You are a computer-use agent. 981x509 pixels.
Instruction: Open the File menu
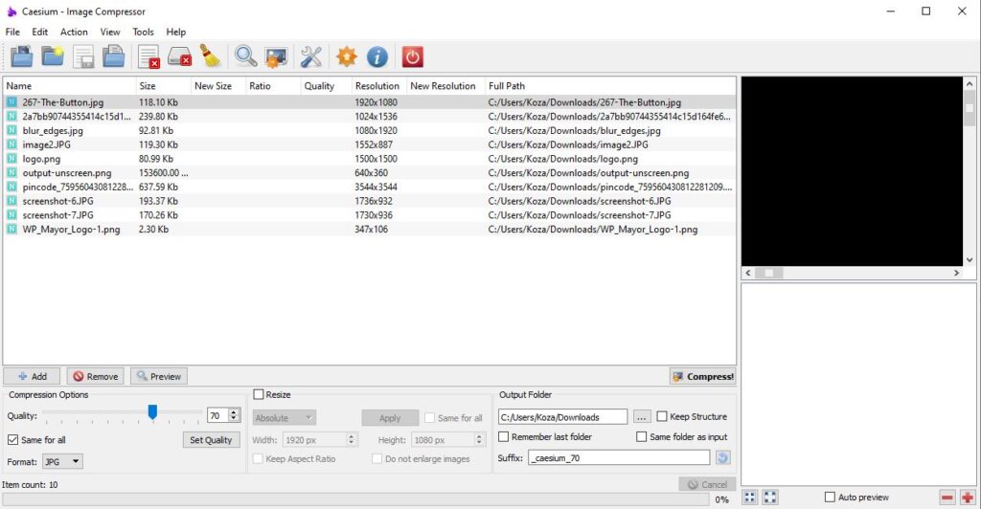tap(12, 32)
